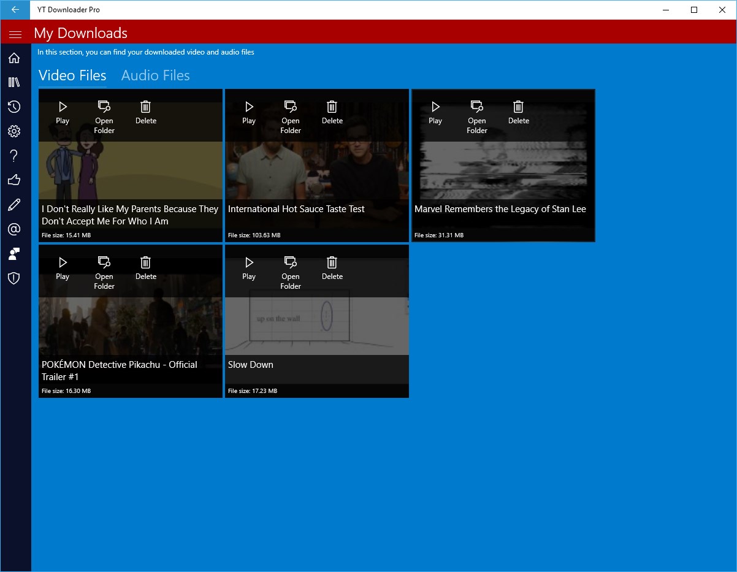Switch to Audio Files tab
Viewport: 737px width, 572px height.
point(156,75)
